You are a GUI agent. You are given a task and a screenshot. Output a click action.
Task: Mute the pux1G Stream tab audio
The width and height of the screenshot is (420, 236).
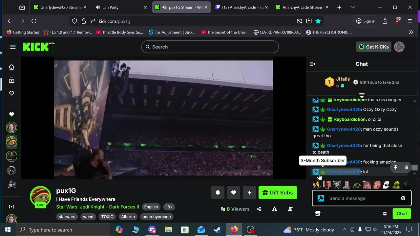[164, 7]
